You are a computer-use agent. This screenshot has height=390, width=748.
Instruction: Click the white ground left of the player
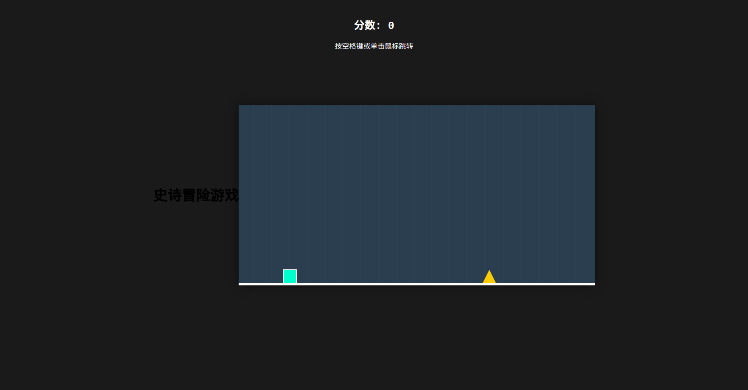coord(260,284)
